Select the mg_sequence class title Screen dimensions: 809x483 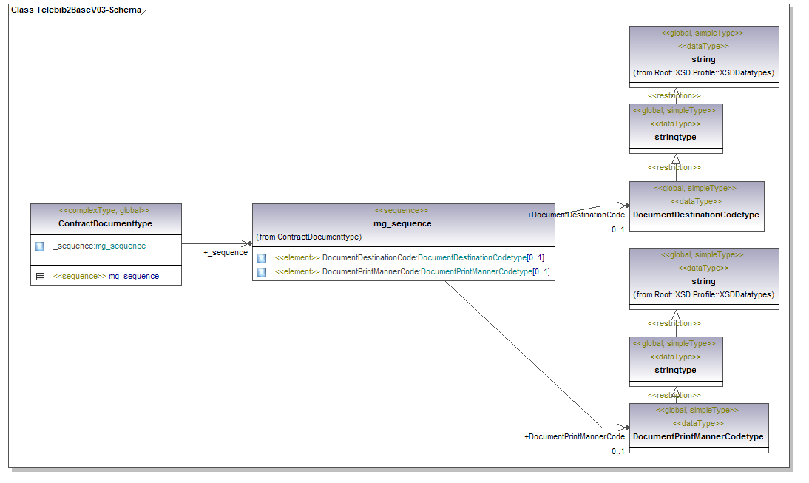tap(402, 223)
